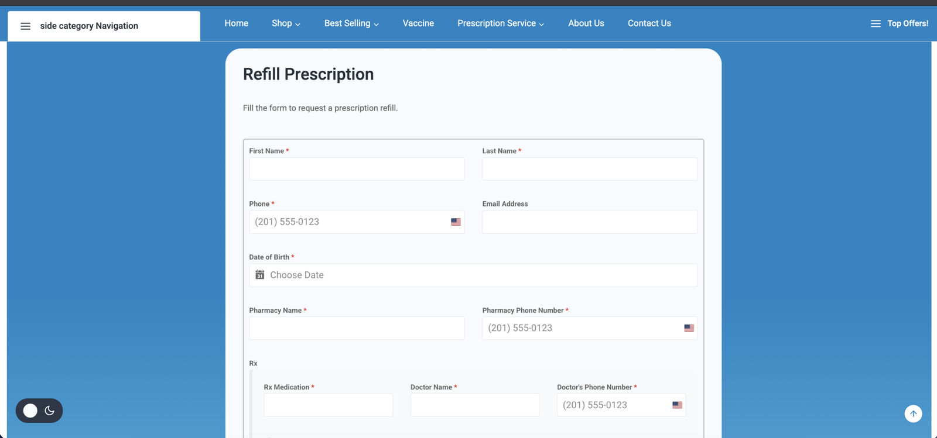Expand the Shop dropdown menu
The width and height of the screenshot is (937, 438).
coord(286,23)
